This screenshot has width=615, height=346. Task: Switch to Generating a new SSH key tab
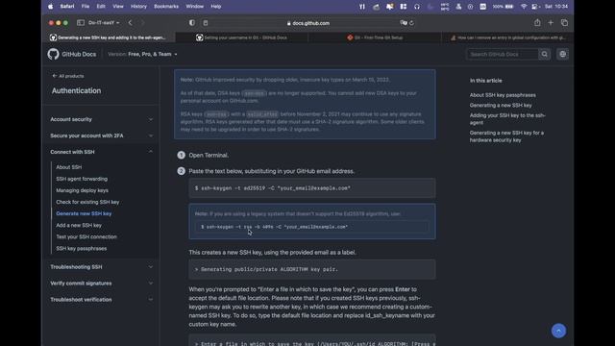point(109,37)
